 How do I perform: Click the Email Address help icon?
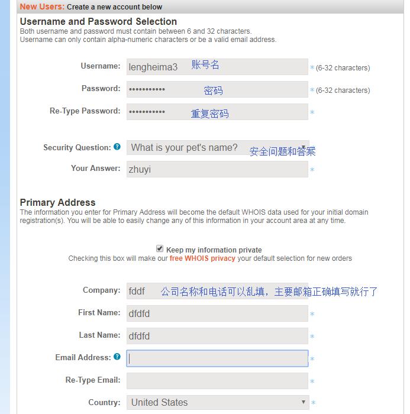click(x=117, y=357)
